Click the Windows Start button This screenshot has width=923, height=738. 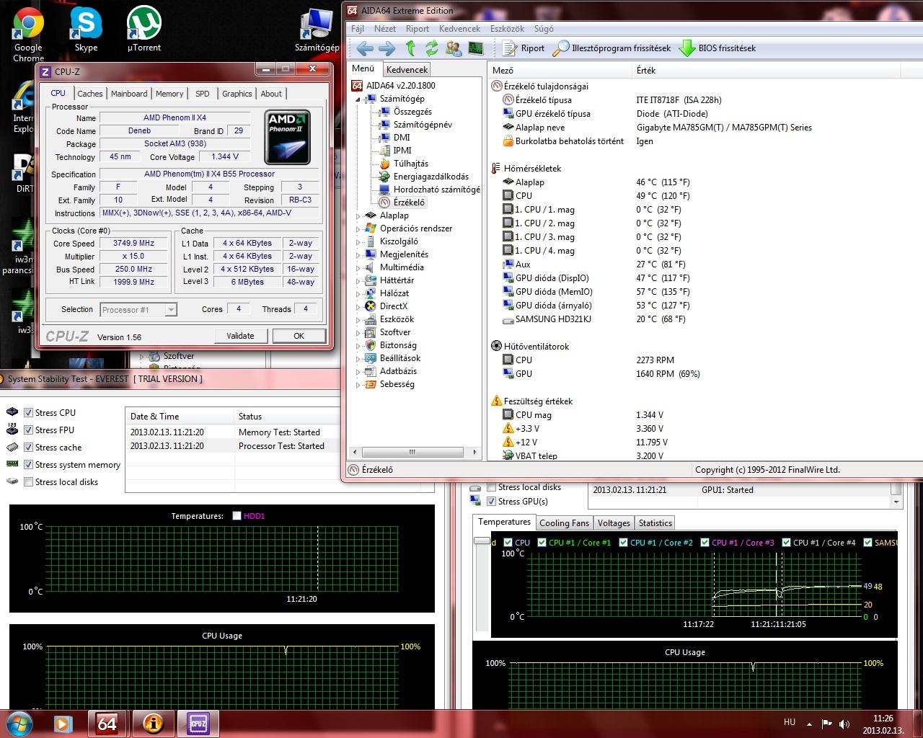19,722
